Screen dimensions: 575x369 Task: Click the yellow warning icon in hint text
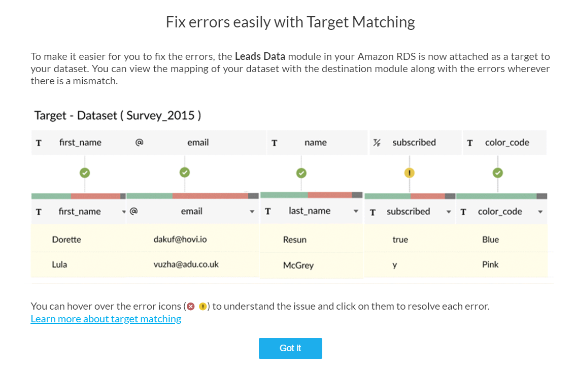click(x=203, y=306)
